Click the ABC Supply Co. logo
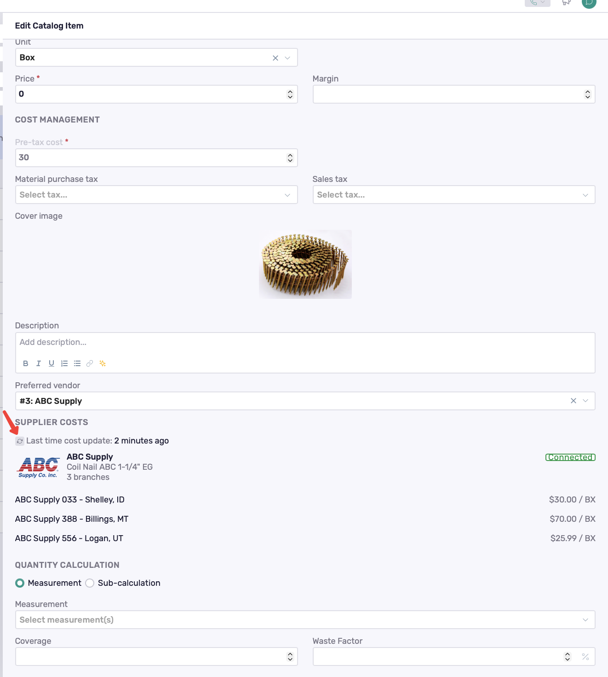The width and height of the screenshot is (608, 677). pos(39,467)
